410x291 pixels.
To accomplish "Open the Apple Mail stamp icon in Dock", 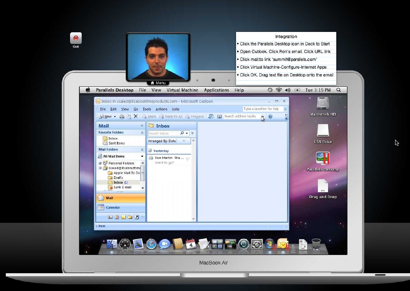I will click(138, 244).
